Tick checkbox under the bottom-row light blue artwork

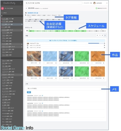(x=44, y=78)
